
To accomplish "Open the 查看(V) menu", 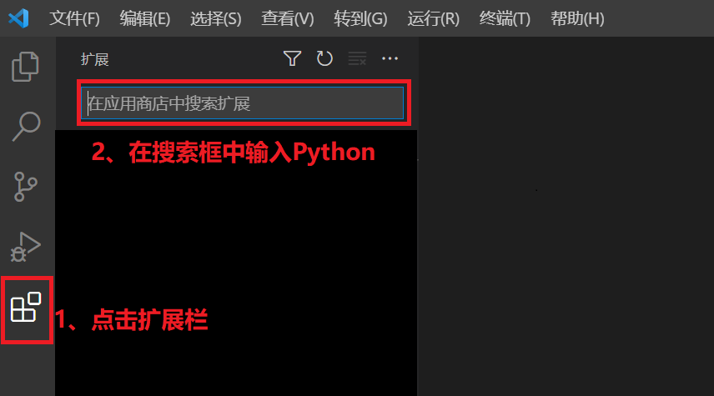I will (x=287, y=18).
